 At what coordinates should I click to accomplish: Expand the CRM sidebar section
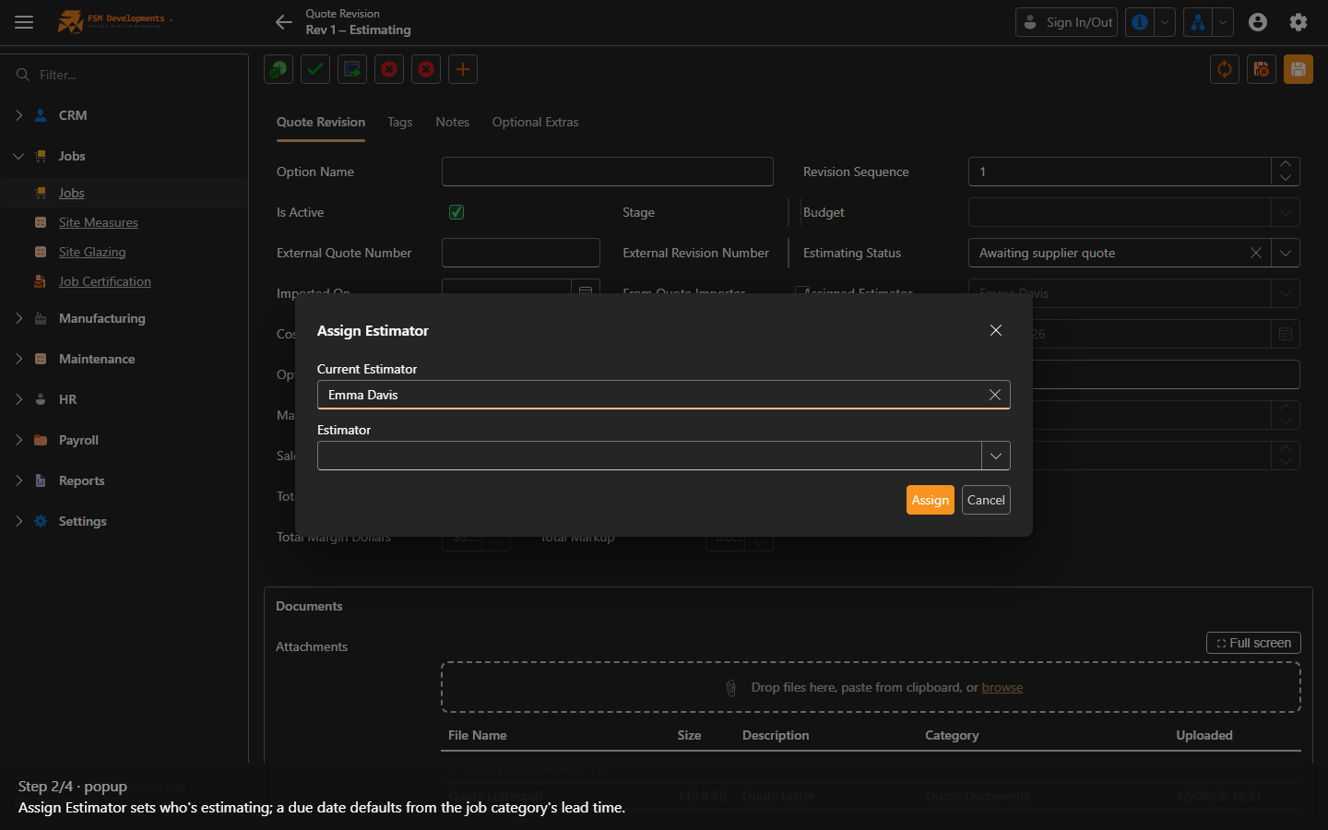18,115
